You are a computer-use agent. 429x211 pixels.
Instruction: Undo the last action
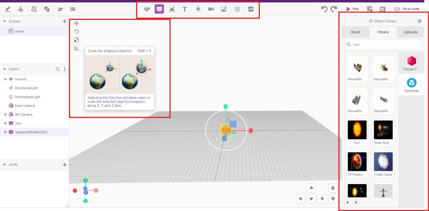(x=324, y=9)
